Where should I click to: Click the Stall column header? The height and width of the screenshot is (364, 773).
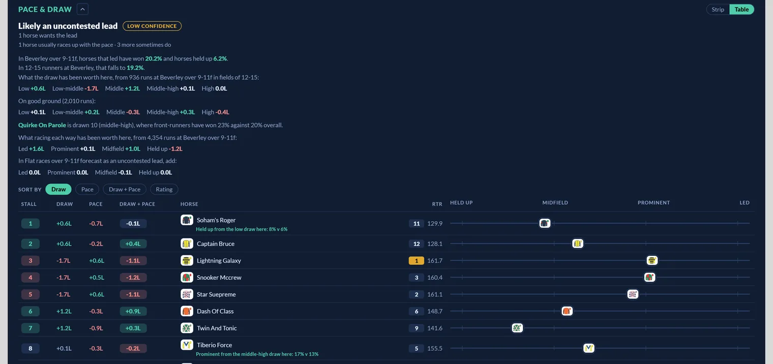click(x=29, y=204)
